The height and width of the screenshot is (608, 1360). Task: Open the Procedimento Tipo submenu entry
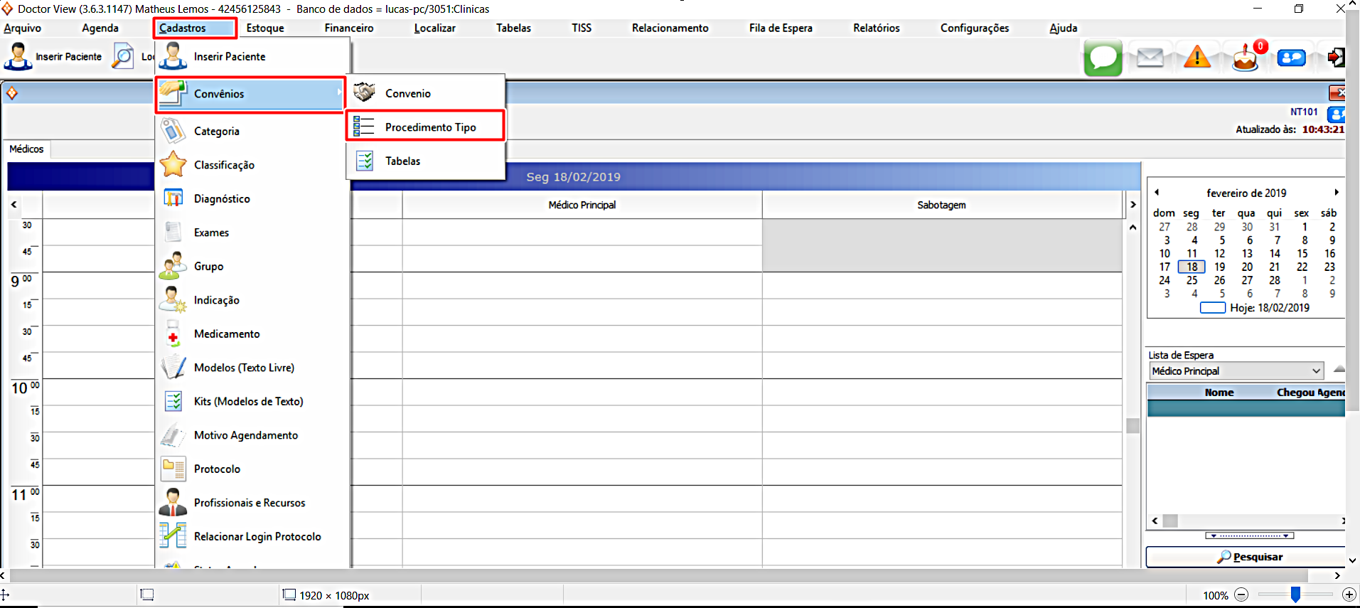pos(425,127)
